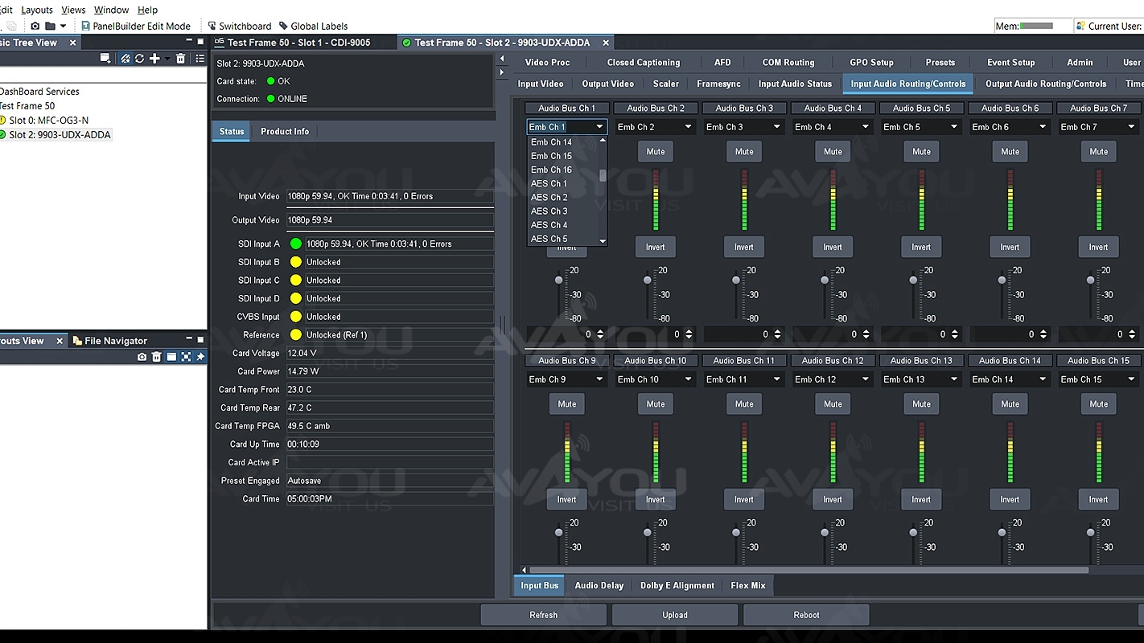Open Global Labels from the toolbar
This screenshot has width=1144, height=643.
[313, 26]
